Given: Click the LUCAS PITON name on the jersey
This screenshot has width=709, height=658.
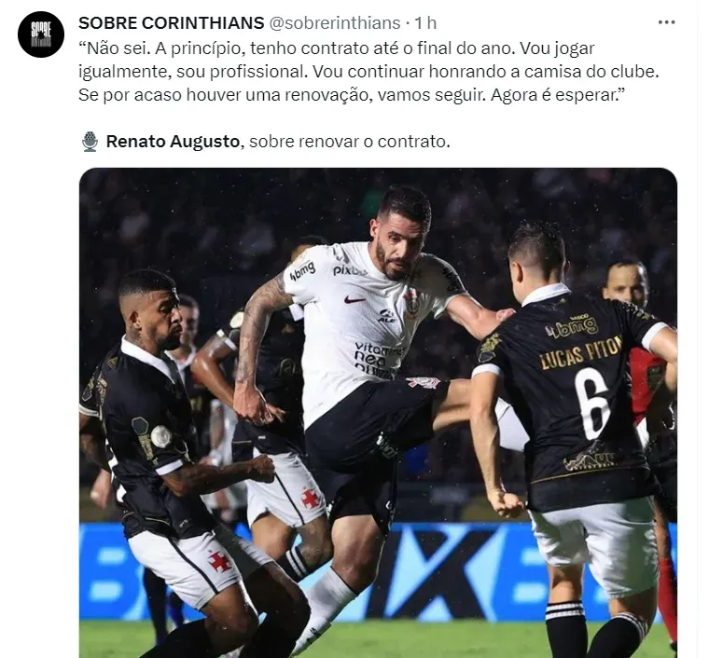Looking at the screenshot, I should 580,352.
